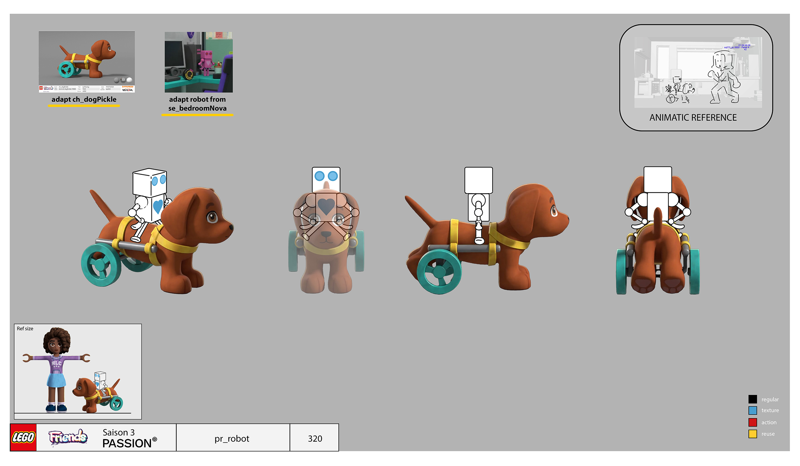Click the Saison 3 PASSION title
The height and width of the screenshot is (466, 800).
(127, 438)
